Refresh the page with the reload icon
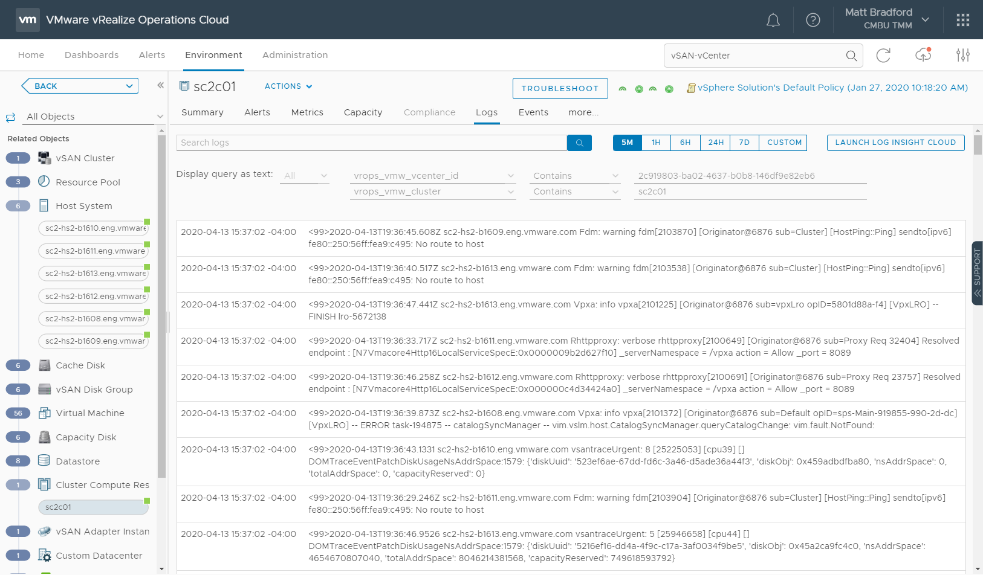Screen dimensions: 983x575 [x=883, y=56]
